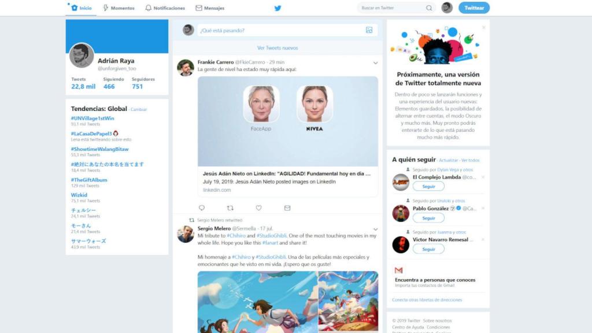Open the Wizkid trend

pos(79,195)
